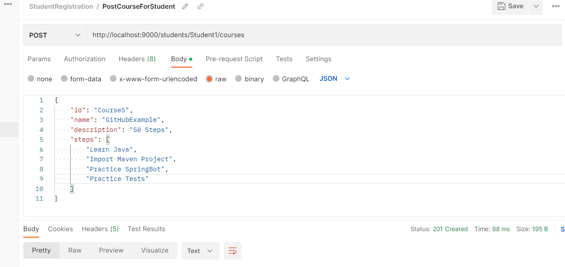Copy the request link via link icon
Image resolution: width=565 pixels, height=267 pixels.
click(200, 7)
